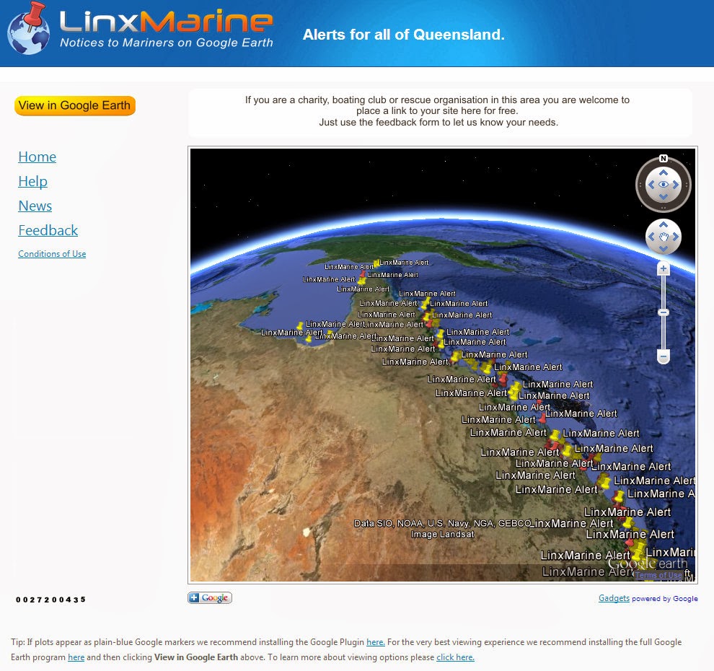Click charity/boating club notice text
Screen dimensions: 714x671
click(x=438, y=111)
